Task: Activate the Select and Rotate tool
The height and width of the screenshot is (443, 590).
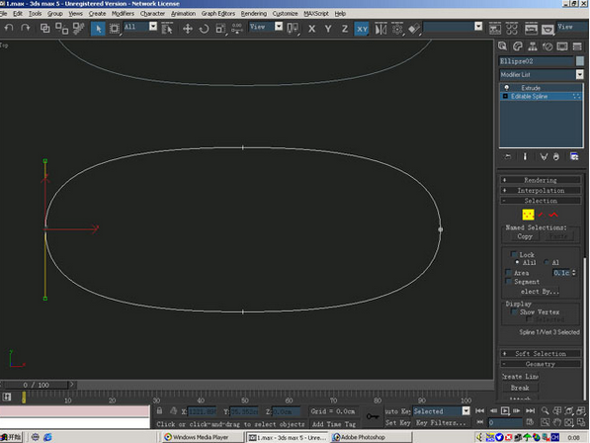Action: click(x=204, y=29)
